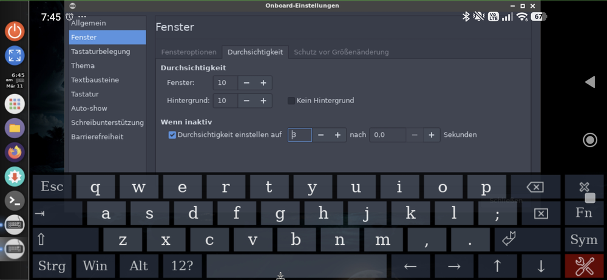Increase the inactive delay seconds value
607x280 pixels.
[x=431, y=135]
